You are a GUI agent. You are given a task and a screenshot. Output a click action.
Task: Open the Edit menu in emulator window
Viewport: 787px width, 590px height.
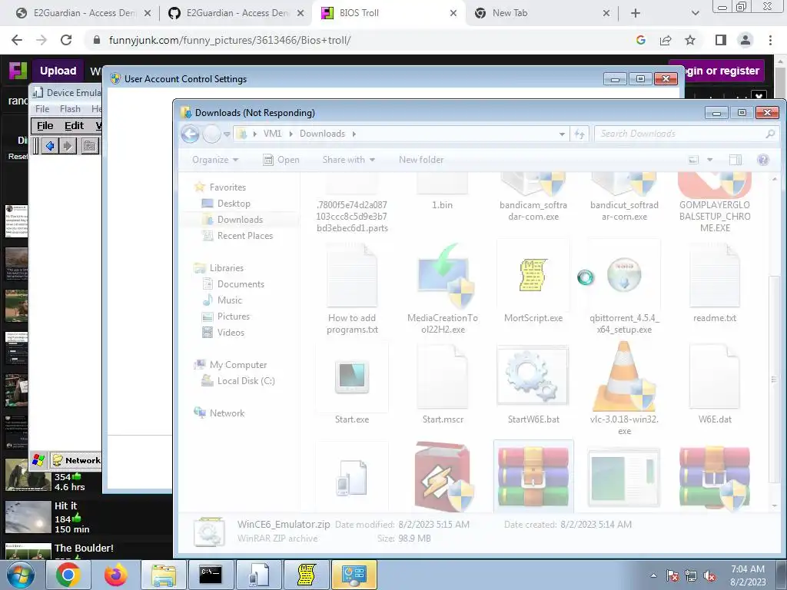pos(74,125)
